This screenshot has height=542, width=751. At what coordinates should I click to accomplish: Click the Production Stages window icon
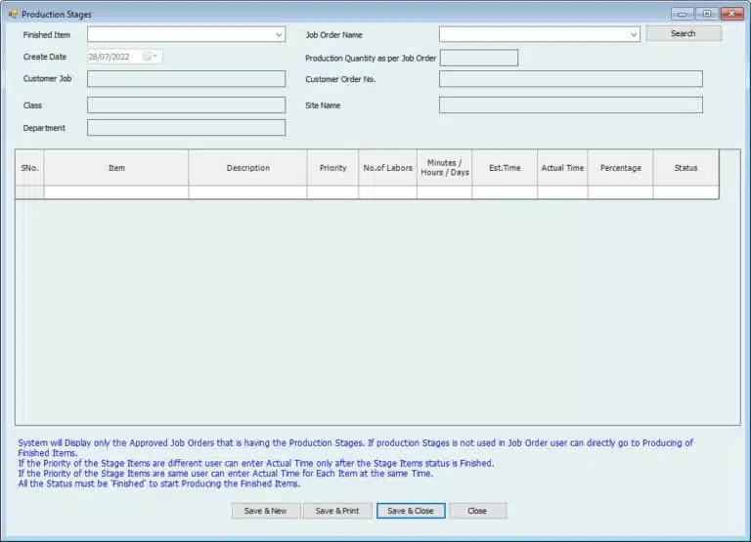(13, 14)
